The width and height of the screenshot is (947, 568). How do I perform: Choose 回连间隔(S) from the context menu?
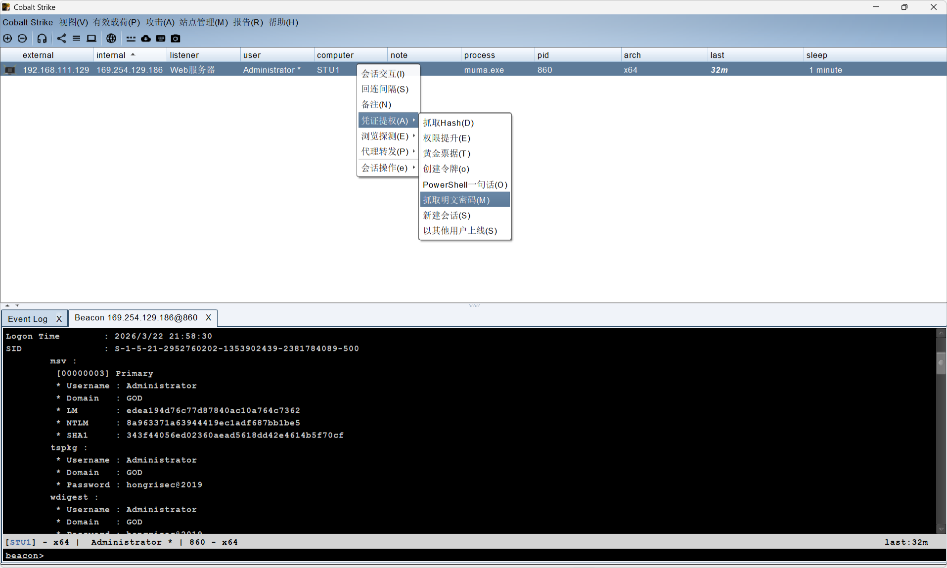[x=388, y=89]
